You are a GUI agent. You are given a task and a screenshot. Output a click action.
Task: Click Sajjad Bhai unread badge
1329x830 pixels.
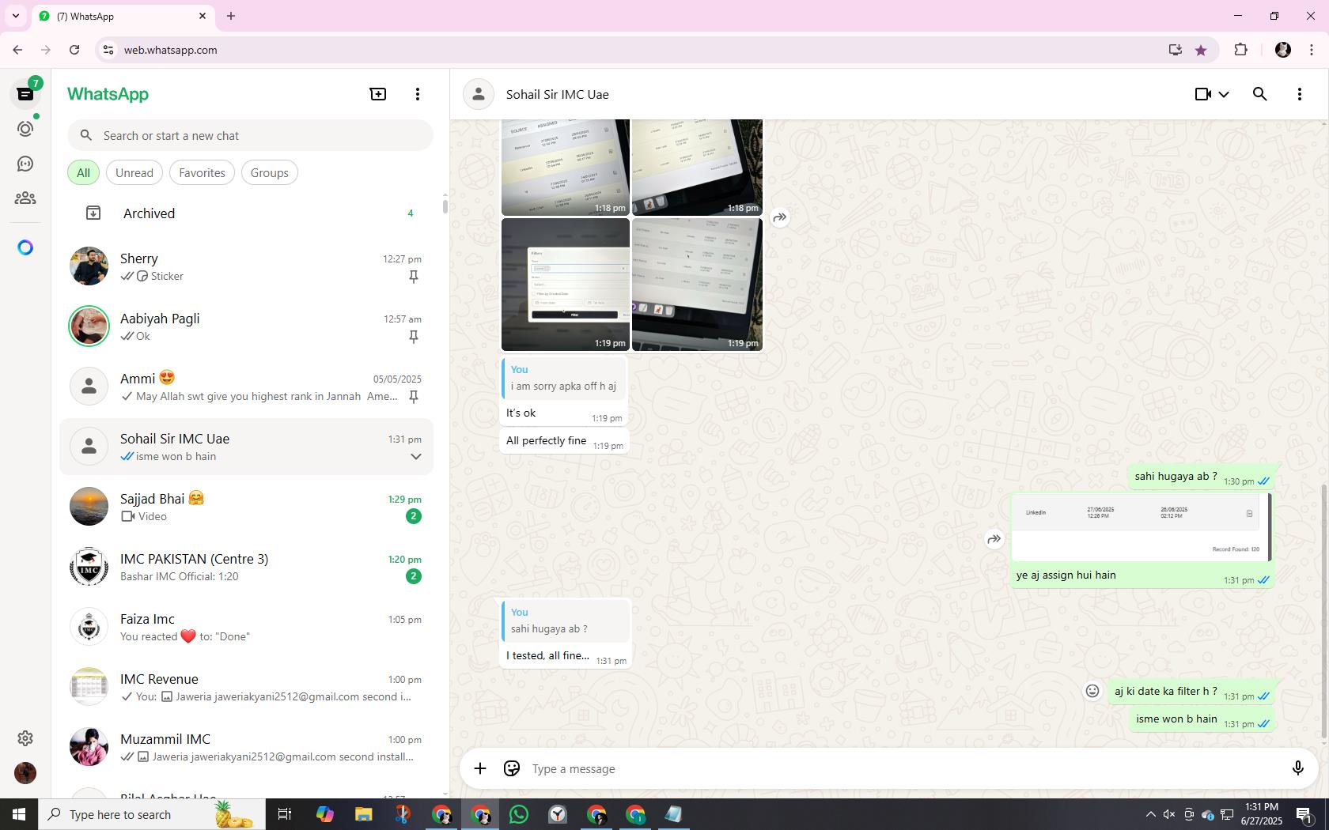pyautogui.click(x=414, y=516)
